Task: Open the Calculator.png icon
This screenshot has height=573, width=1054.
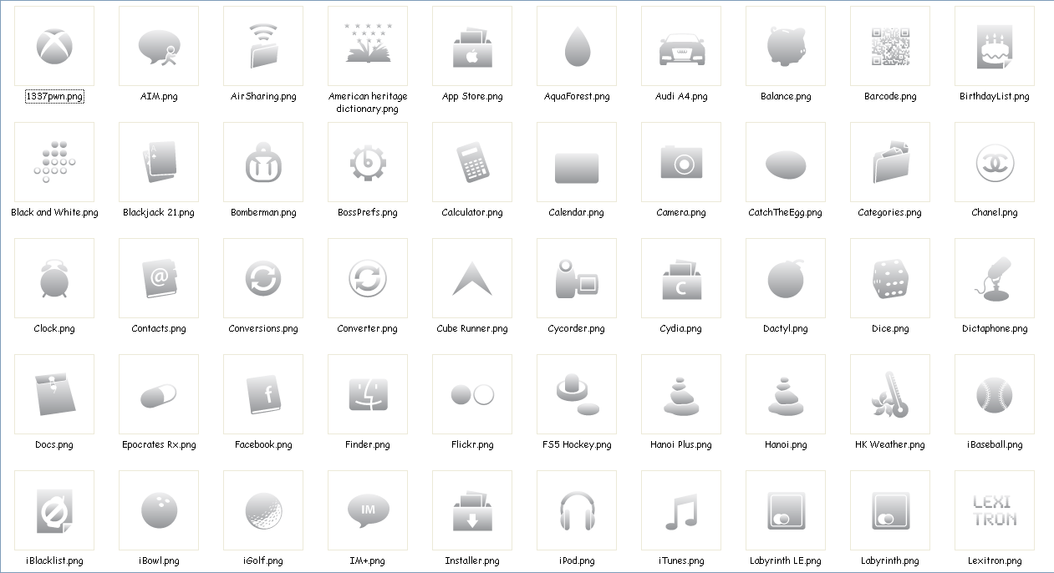Action: (x=472, y=162)
